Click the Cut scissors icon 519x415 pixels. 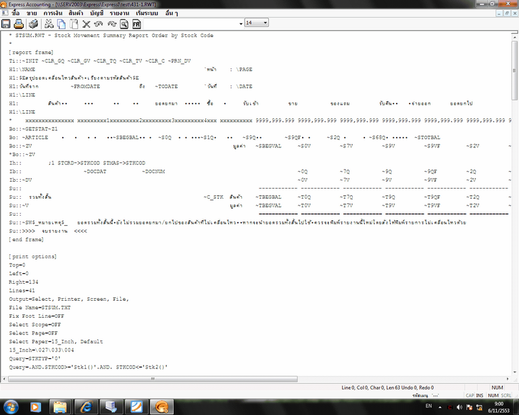coord(49,24)
